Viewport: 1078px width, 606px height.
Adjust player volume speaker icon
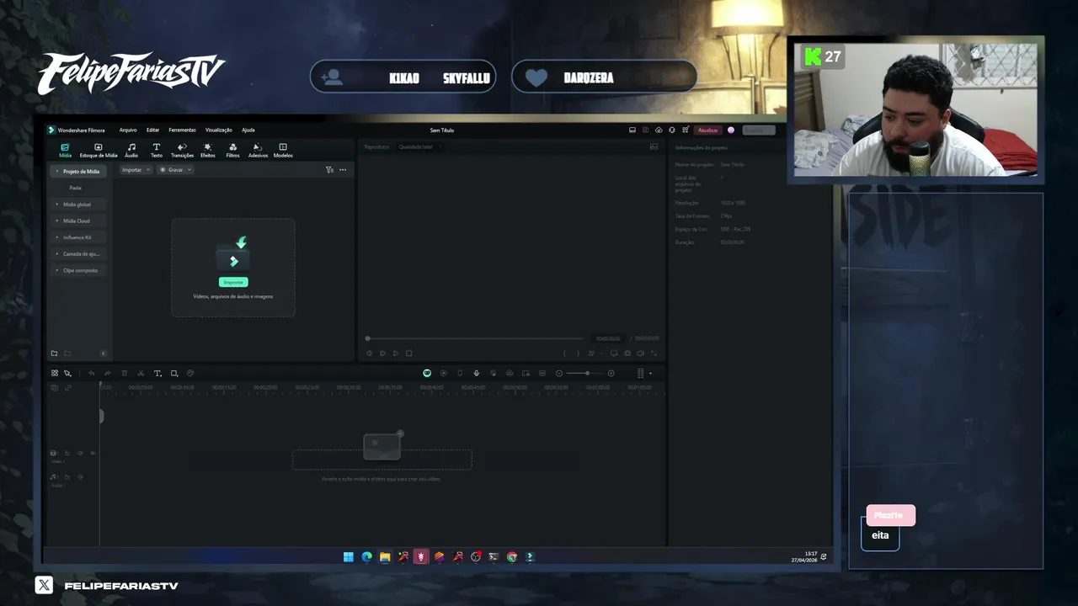pyautogui.click(x=641, y=353)
